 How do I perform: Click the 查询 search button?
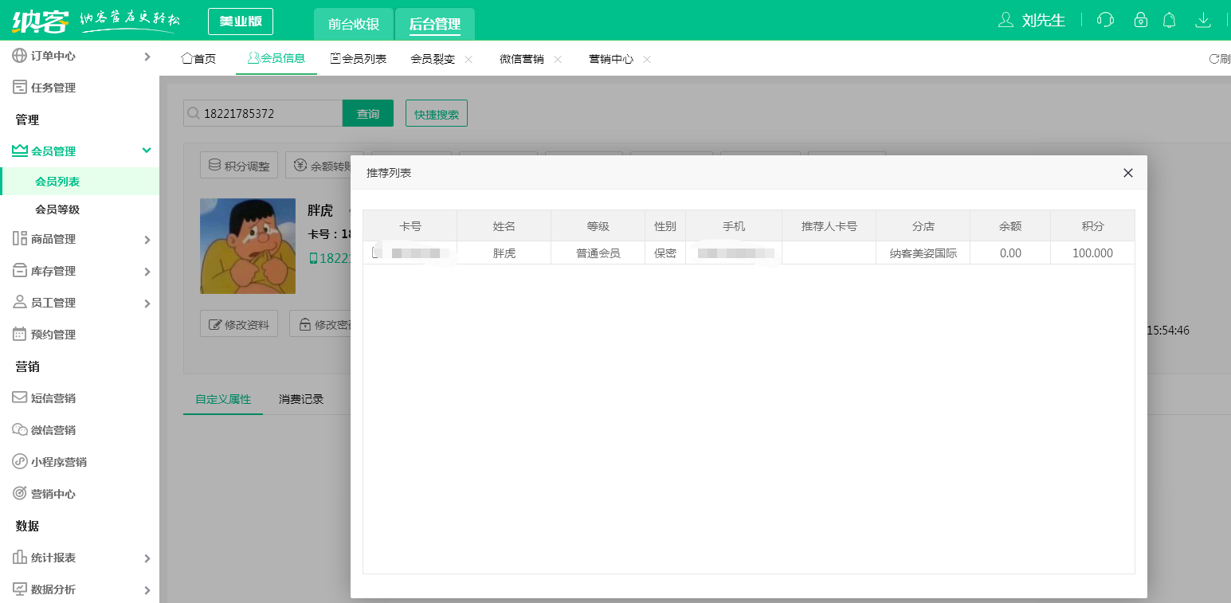tap(367, 113)
